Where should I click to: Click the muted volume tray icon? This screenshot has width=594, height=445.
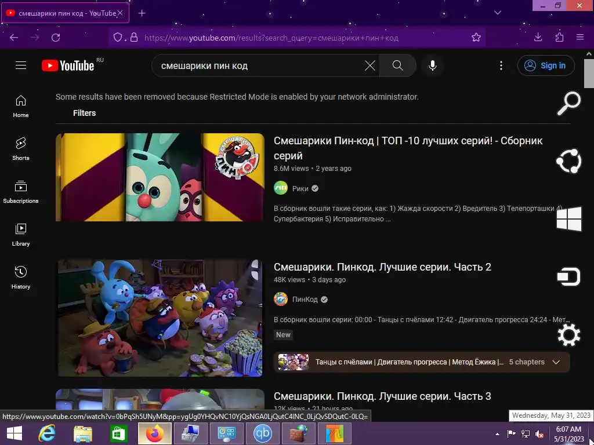tap(539, 433)
